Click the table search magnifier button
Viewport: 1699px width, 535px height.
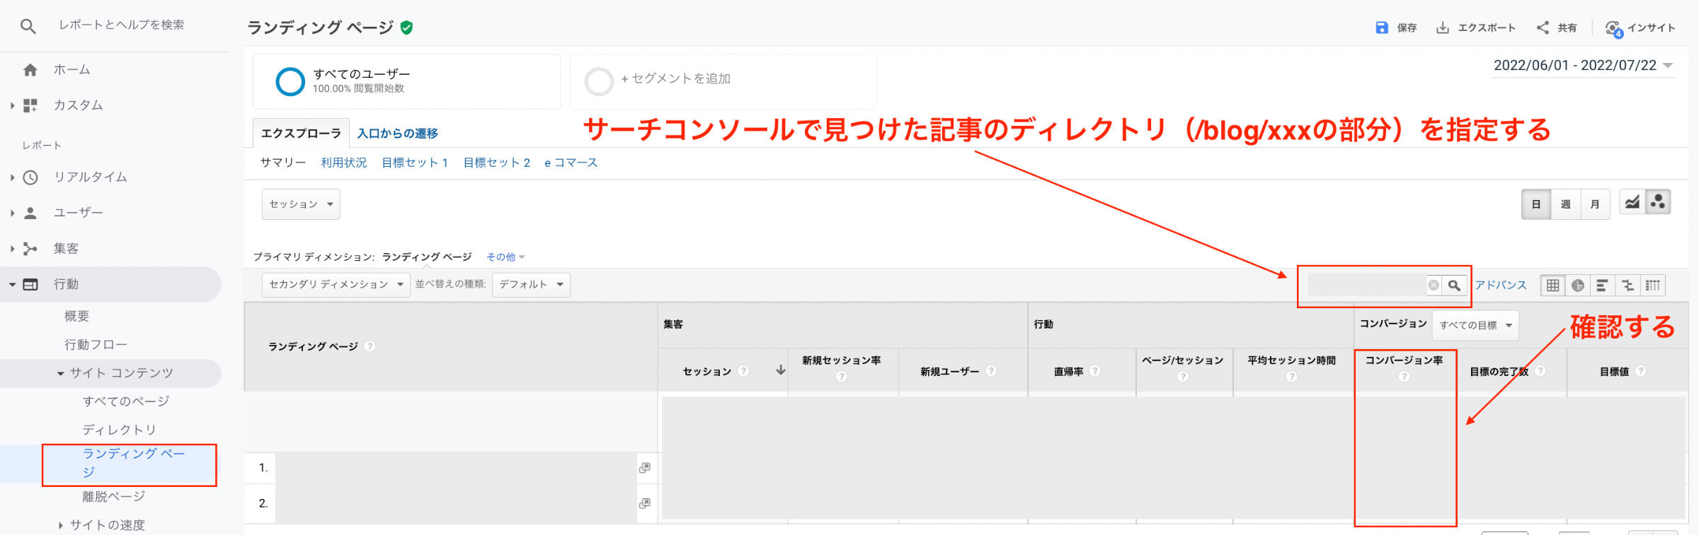1454,285
